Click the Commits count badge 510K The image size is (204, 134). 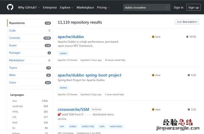47,38
